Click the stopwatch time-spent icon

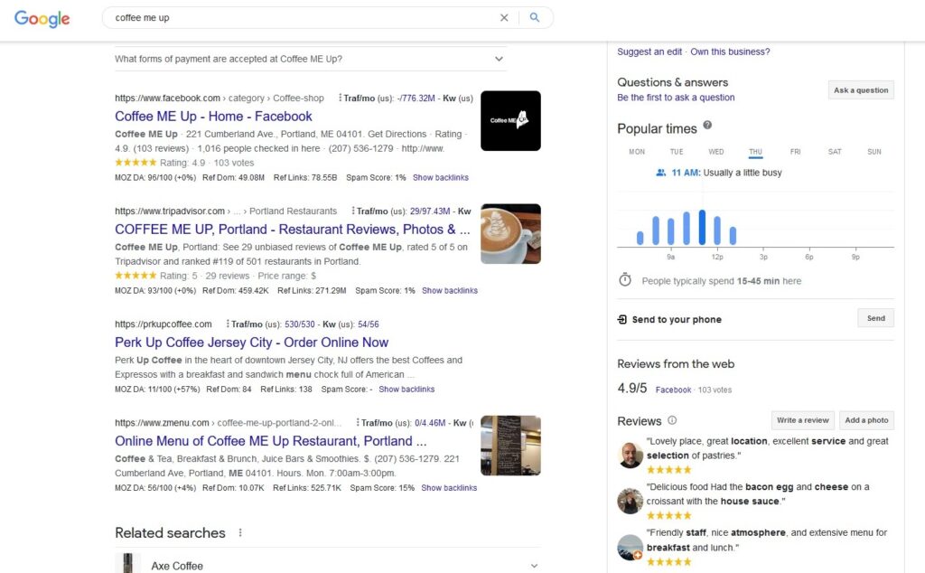click(x=625, y=279)
